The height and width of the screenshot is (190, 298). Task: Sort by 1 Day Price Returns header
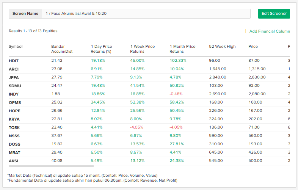click(x=101, y=49)
